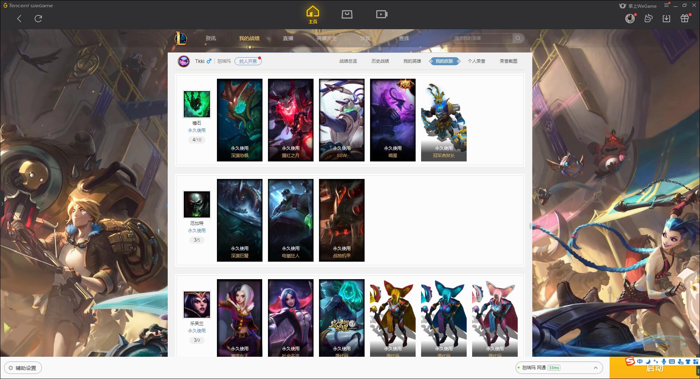Open the 发现 navigation tab
The image size is (700, 379).
click(x=365, y=38)
